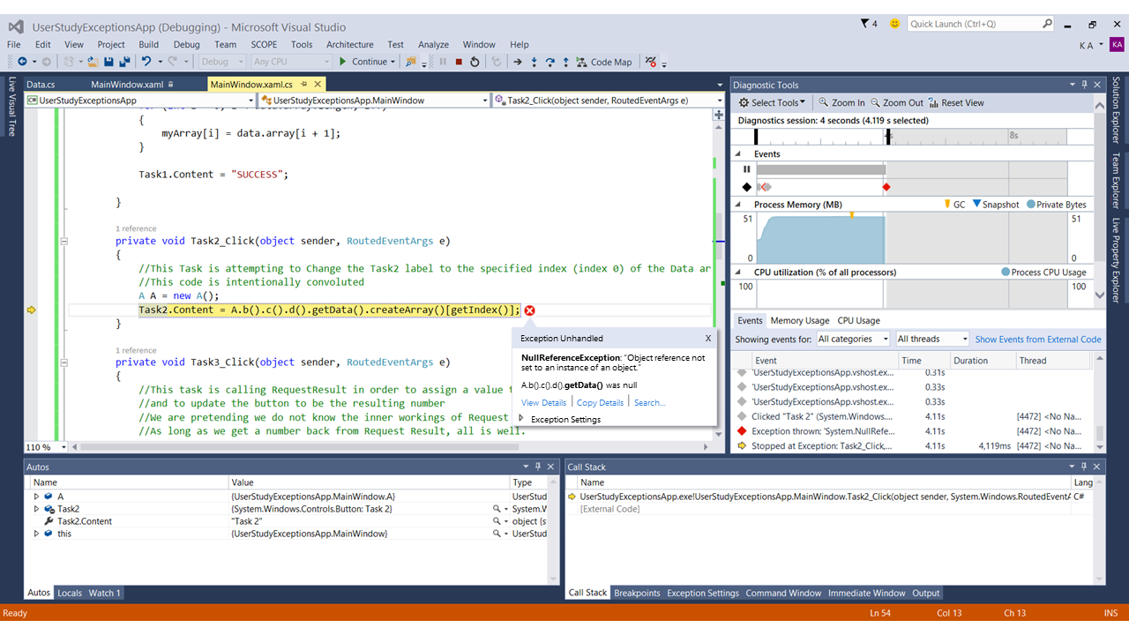Click the Navigate Backward arrow in toolbar
The height and width of the screenshot is (635, 1129).
[x=22, y=62]
